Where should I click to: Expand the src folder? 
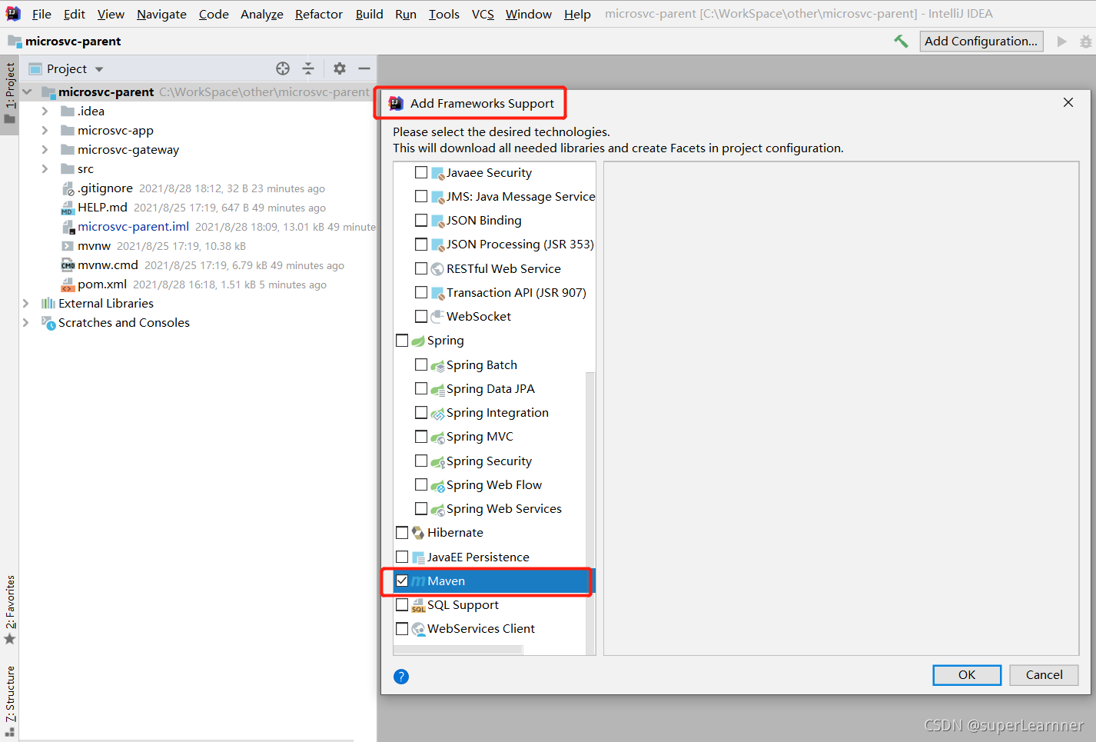(45, 168)
